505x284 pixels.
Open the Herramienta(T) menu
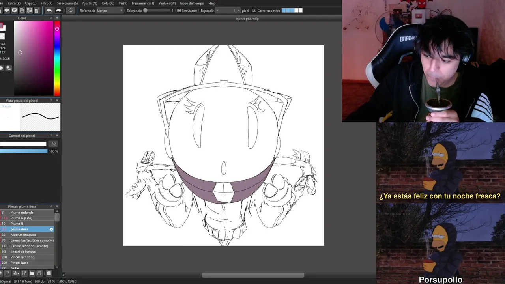[x=143, y=3]
